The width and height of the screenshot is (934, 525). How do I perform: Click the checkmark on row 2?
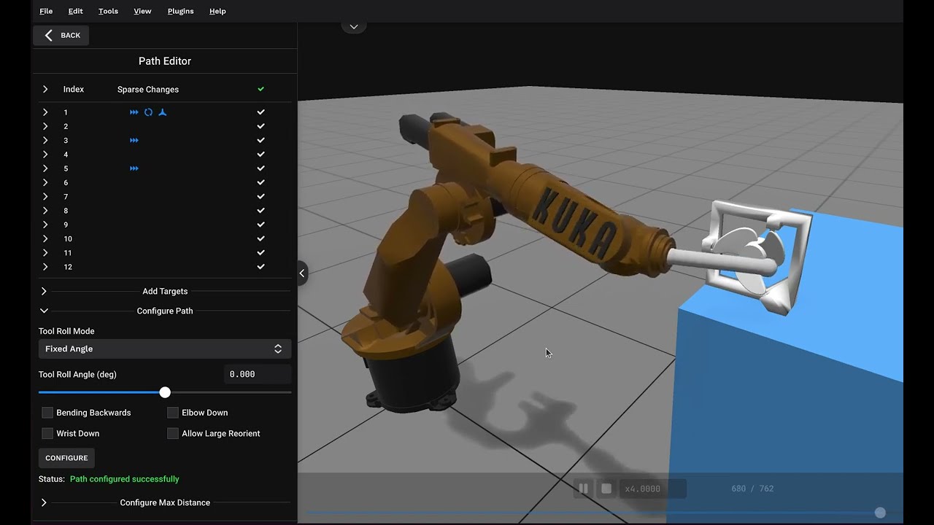(260, 126)
